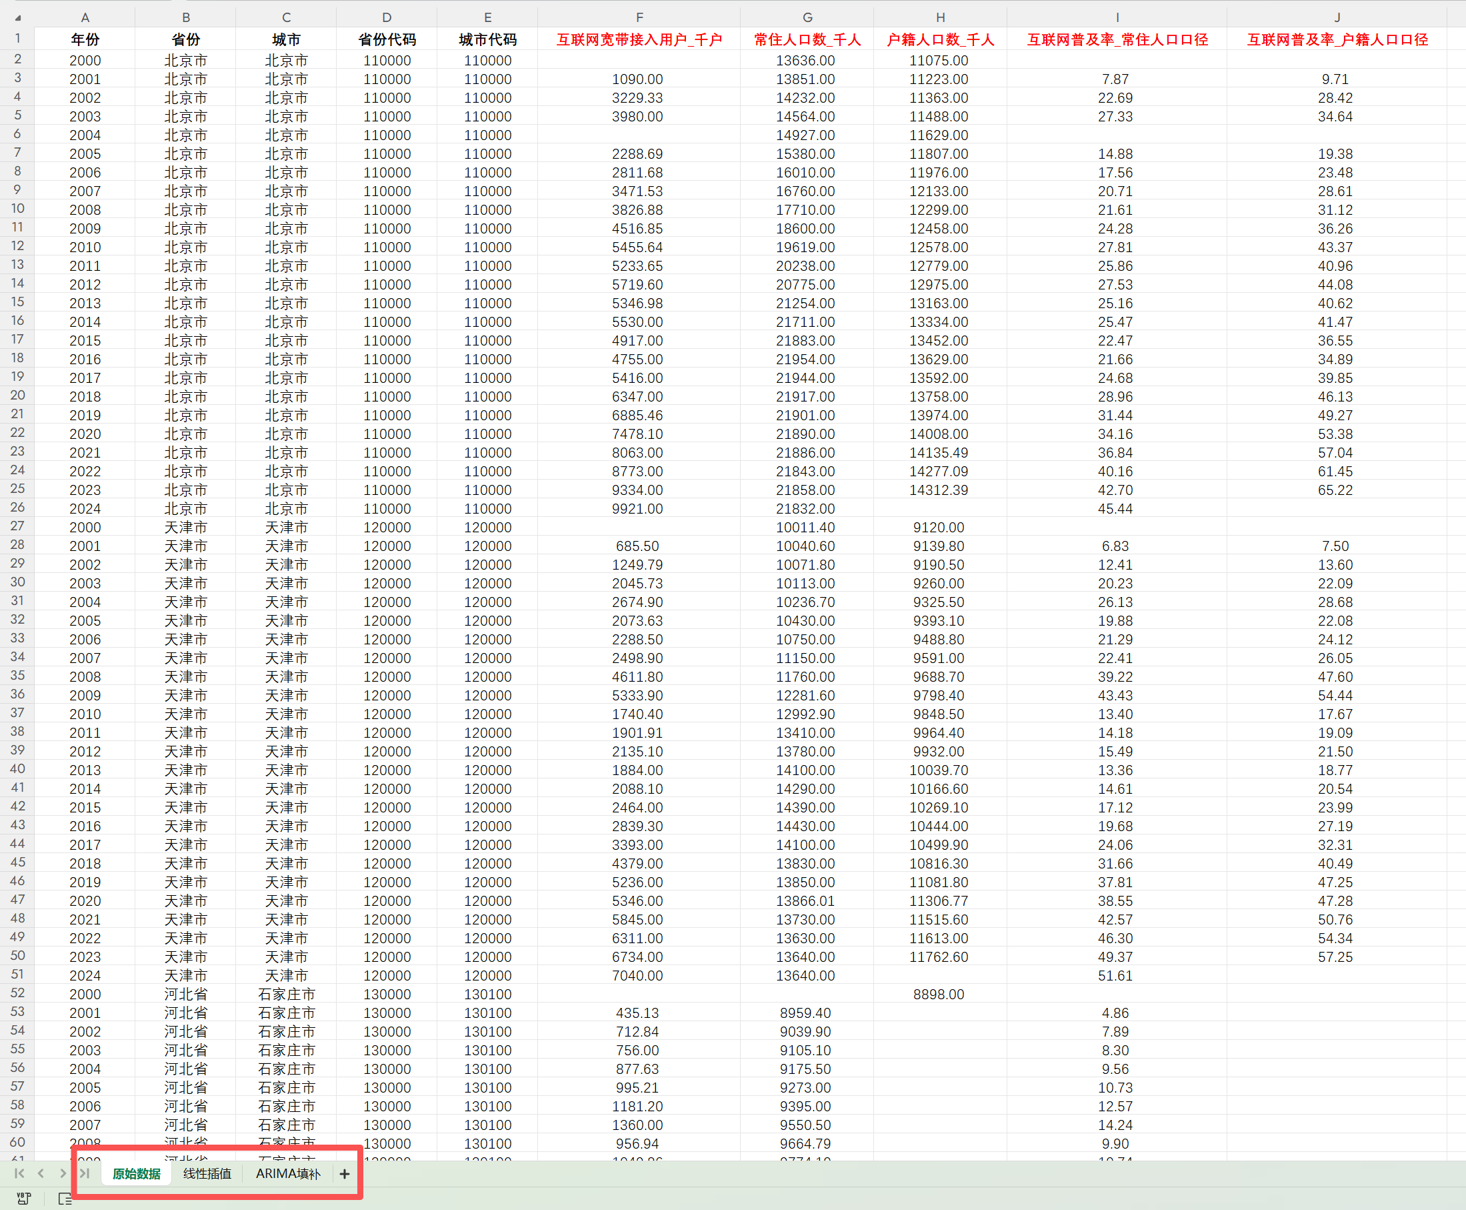This screenshot has height=1210, width=1466.
Task: Click the reading layout status bar icon
Action: [x=65, y=1198]
